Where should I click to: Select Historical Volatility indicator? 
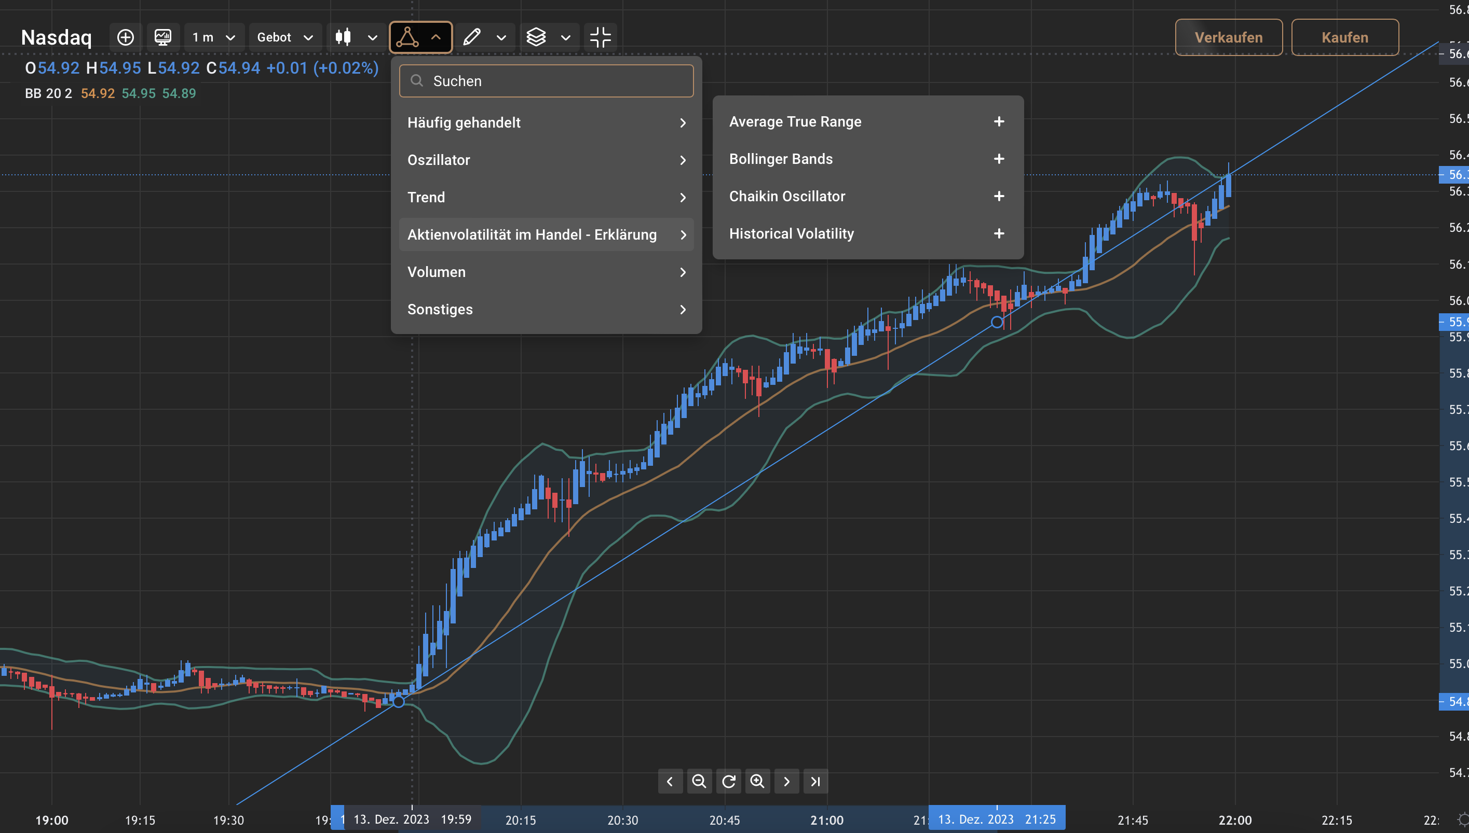(x=791, y=233)
